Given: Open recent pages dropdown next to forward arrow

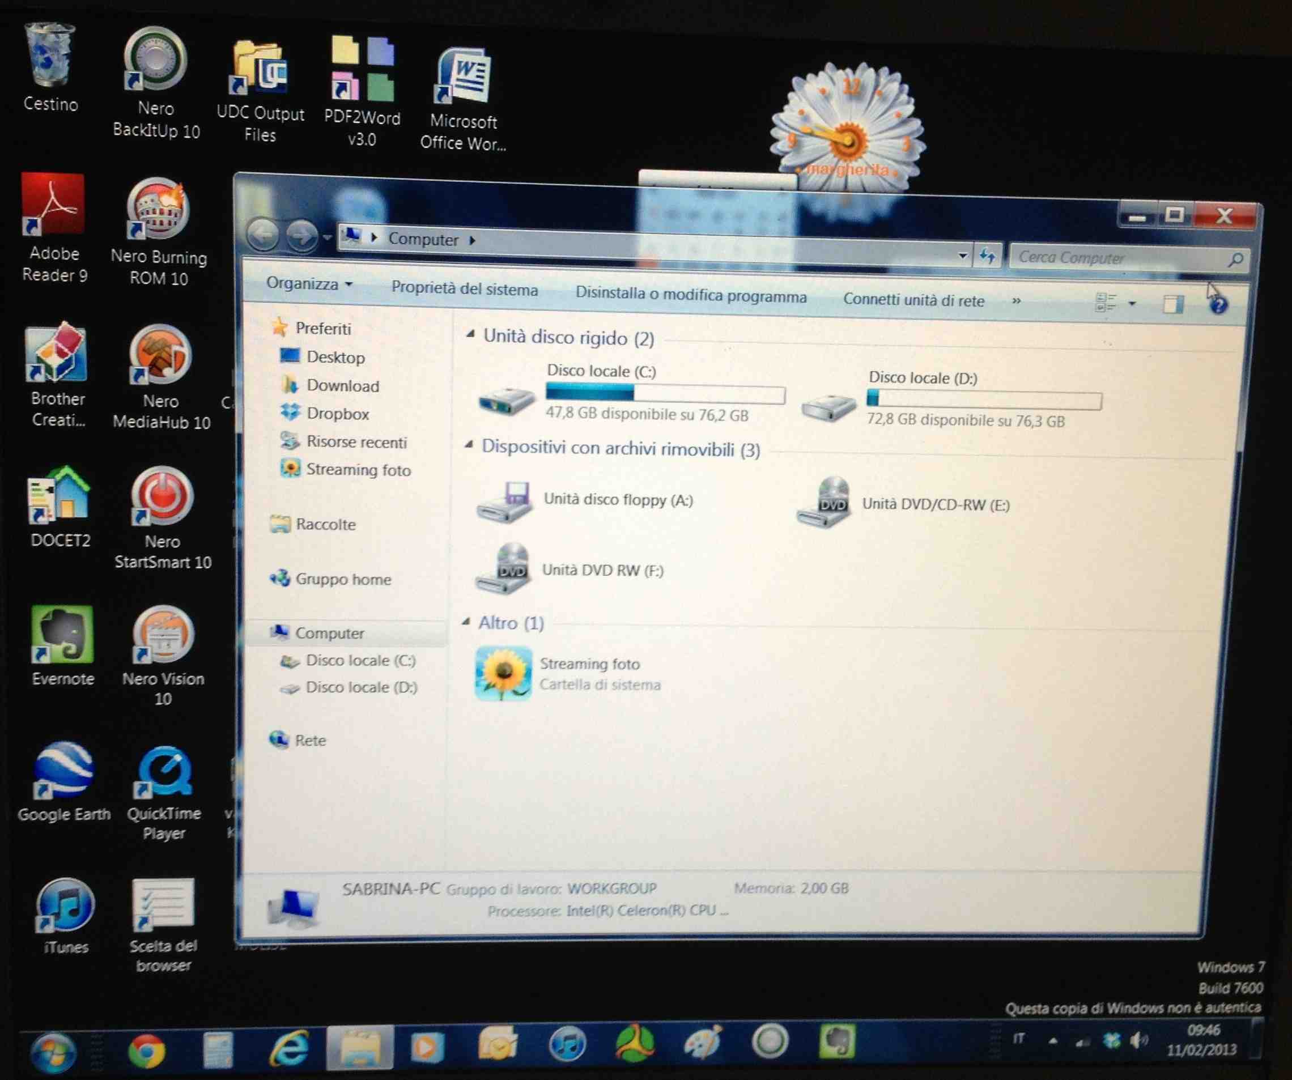Looking at the screenshot, I should [328, 237].
